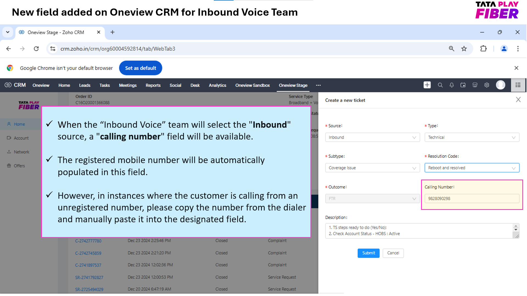Open the CRM user profile avatar
Image resolution: width=527 pixels, height=296 pixels.
[x=501, y=85]
